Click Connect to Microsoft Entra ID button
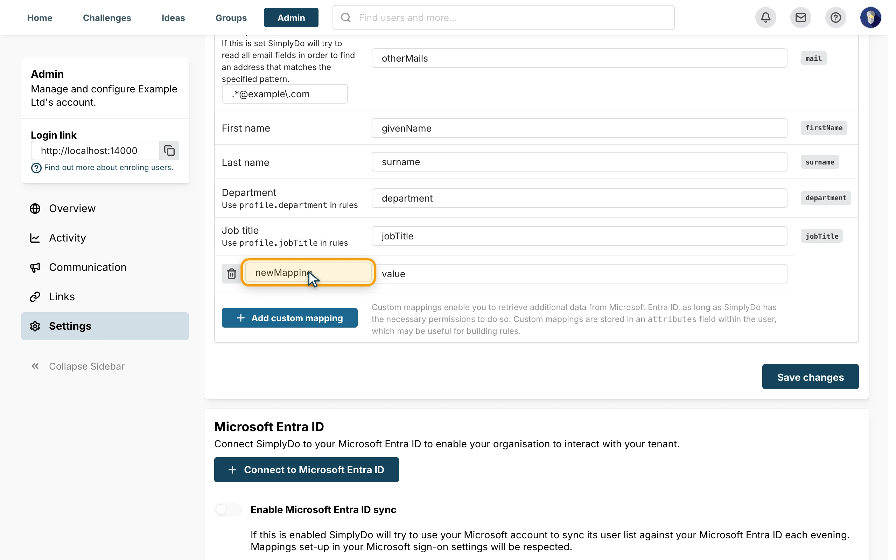The image size is (896, 560). pyautogui.click(x=306, y=470)
